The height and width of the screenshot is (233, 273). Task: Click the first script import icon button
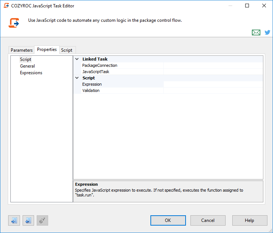[x=14, y=220]
